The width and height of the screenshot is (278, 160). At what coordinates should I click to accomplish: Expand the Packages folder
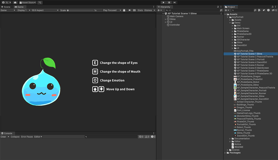225,153
